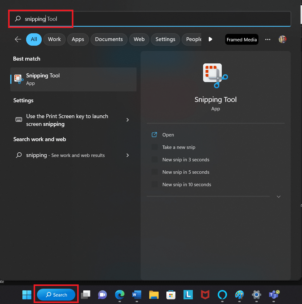302x304 pixels.
Task: Show more search filters with the arrow
Action: pos(210,39)
